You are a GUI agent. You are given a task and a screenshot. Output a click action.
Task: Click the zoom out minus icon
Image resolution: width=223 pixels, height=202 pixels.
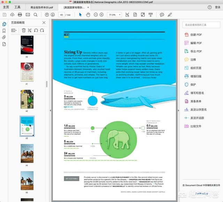(x=95, y=15)
